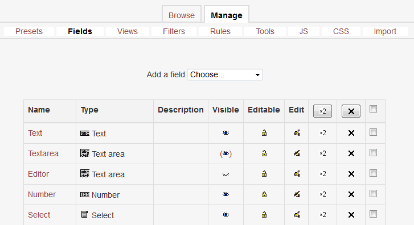Delete the Number field using its X icon
The height and width of the screenshot is (225, 414).
point(351,194)
